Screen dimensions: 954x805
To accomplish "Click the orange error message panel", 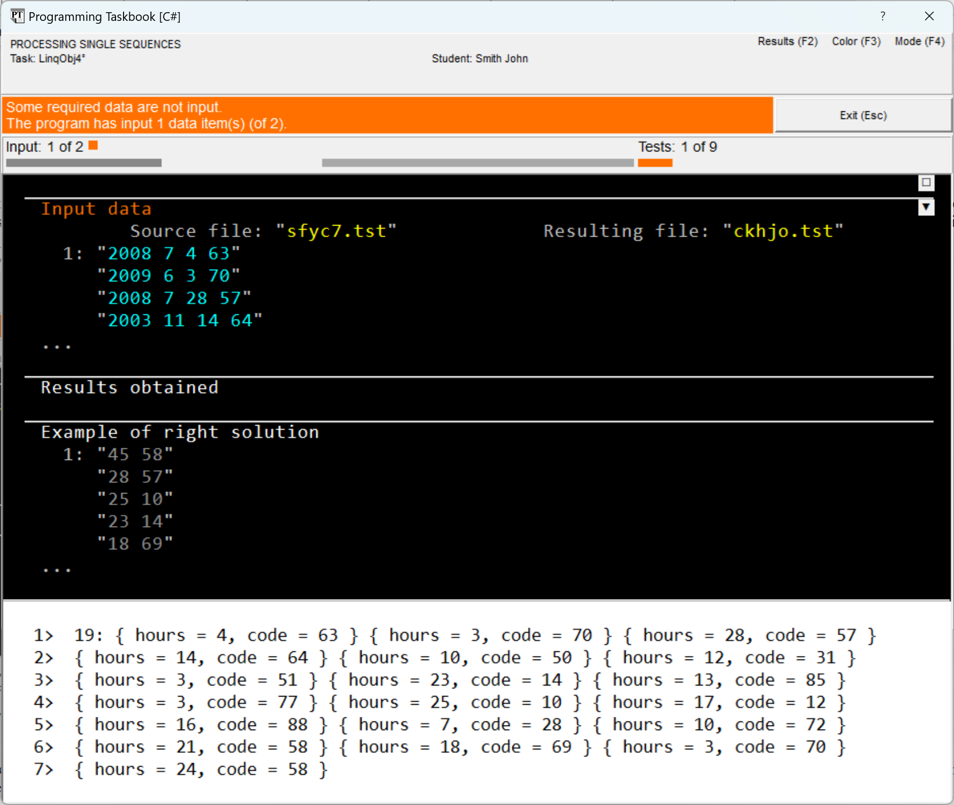I will pos(387,115).
